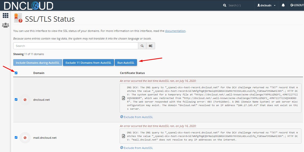
Task: Click the SSL/TLS Status certificate icon
Action: point(18,18)
